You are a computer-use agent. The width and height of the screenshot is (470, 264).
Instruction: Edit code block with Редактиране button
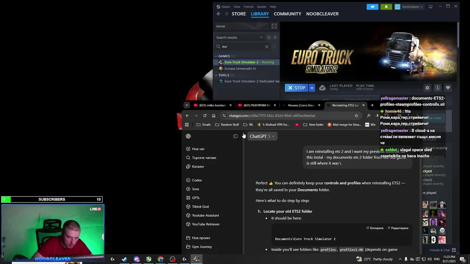[x=398, y=228]
